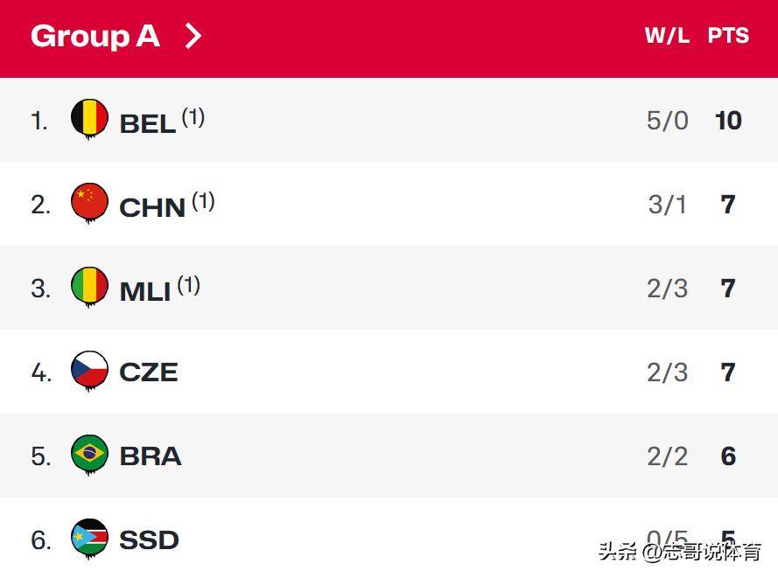Click the Mali flag icon
The image size is (778, 578).
tap(89, 287)
